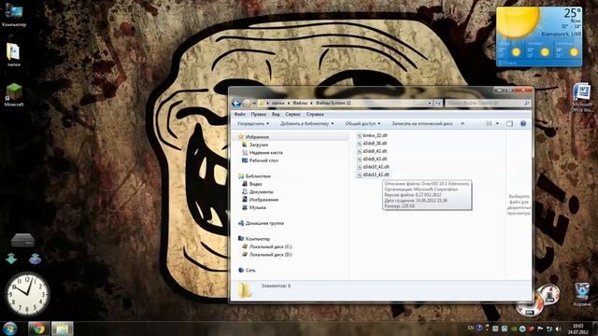Open Рабочий стол in the navigation pane
The height and width of the screenshot is (336, 598).
click(263, 161)
